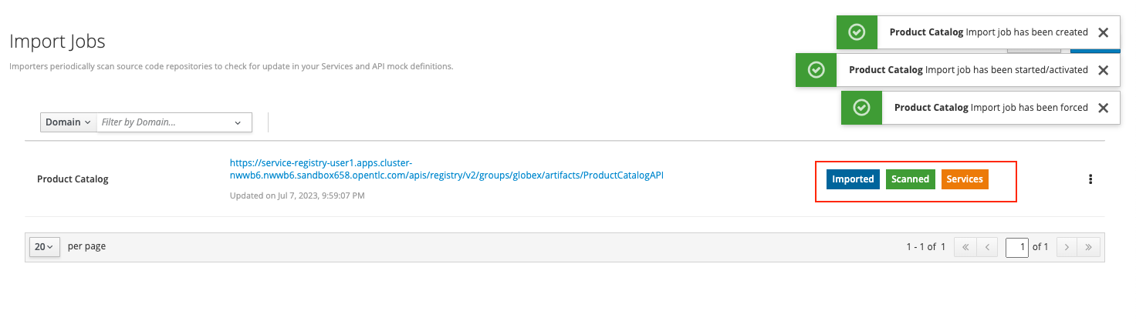Viewport: 1136px width, 324px height.
Task: Open the kebab actions menu for Product Catalog
Action: pyautogui.click(x=1090, y=179)
